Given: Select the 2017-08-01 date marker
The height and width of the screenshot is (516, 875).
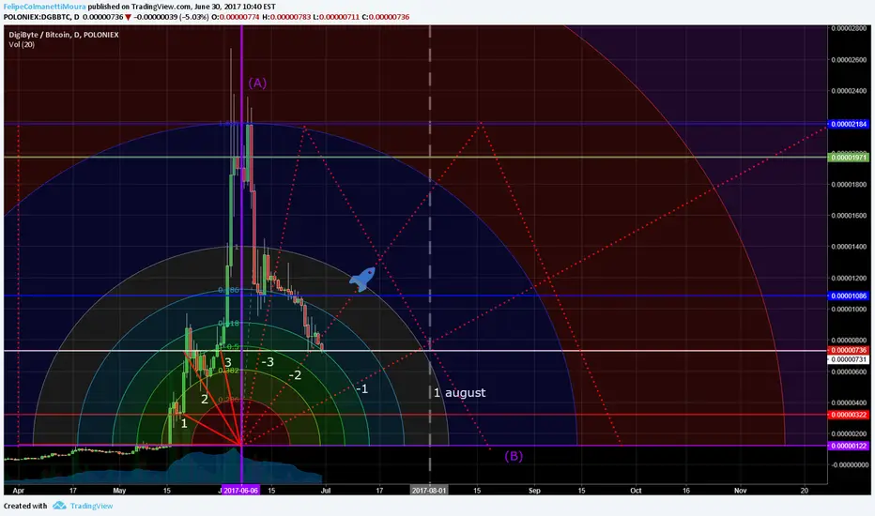Looking at the screenshot, I should tap(429, 491).
